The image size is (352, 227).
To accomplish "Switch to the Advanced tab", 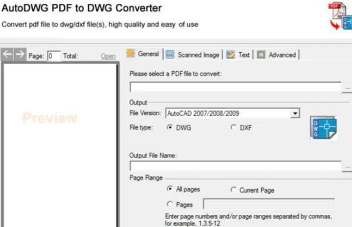I will [x=278, y=55].
